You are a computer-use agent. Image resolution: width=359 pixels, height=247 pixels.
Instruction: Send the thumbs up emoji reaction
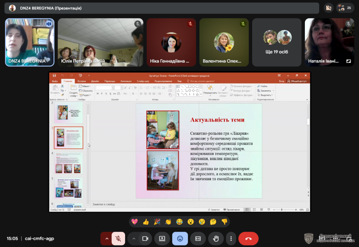(x=146, y=222)
